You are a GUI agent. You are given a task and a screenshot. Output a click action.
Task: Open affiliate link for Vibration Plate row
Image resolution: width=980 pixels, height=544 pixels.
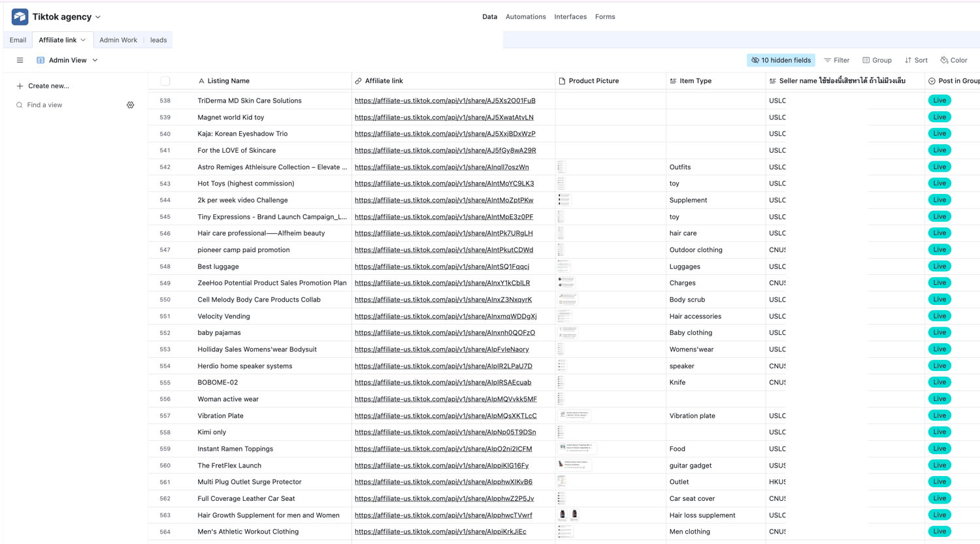[446, 416]
